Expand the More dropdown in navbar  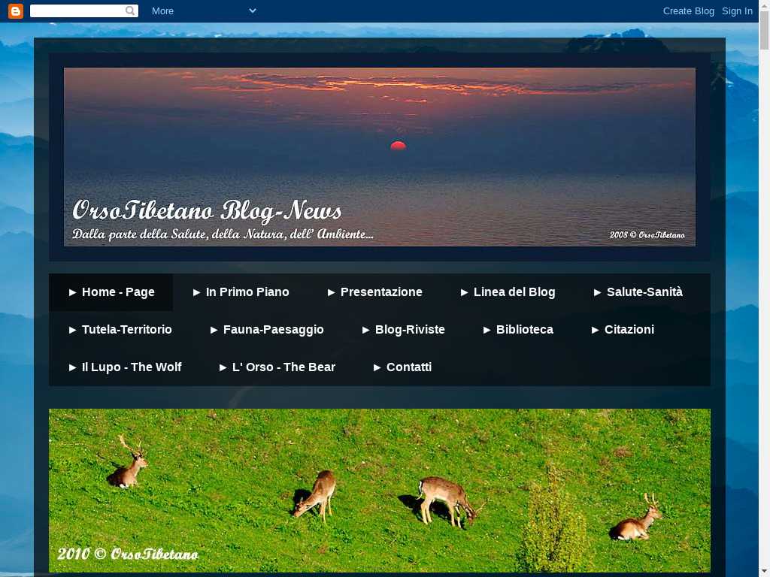pyautogui.click(x=203, y=11)
